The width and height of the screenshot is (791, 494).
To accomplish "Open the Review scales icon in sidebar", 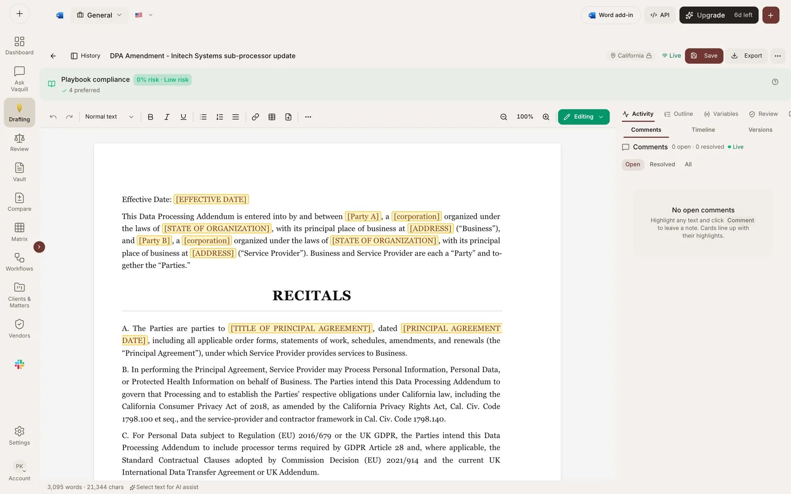I will click(19, 143).
